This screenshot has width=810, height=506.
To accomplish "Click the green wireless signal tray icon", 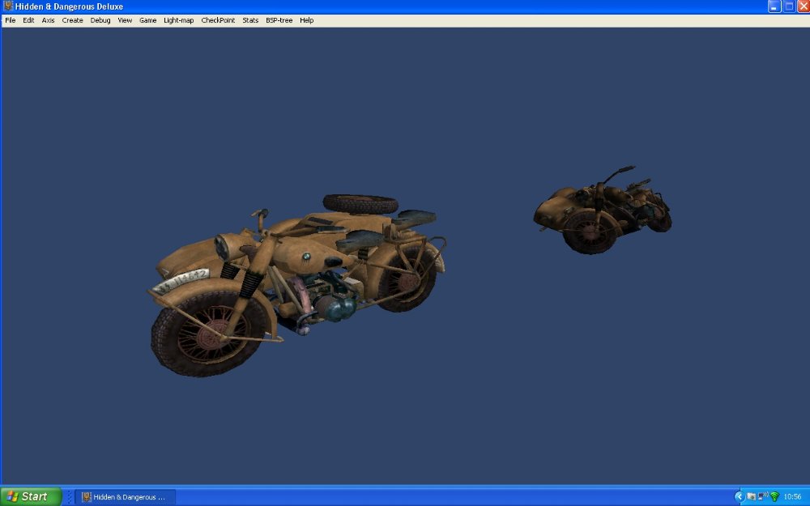I will pyautogui.click(x=774, y=496).
